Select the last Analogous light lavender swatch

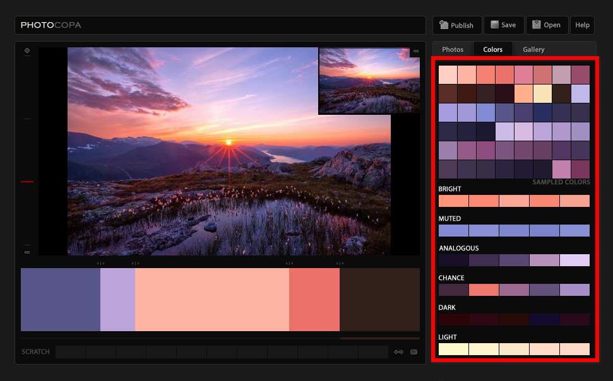click(574, 261)
